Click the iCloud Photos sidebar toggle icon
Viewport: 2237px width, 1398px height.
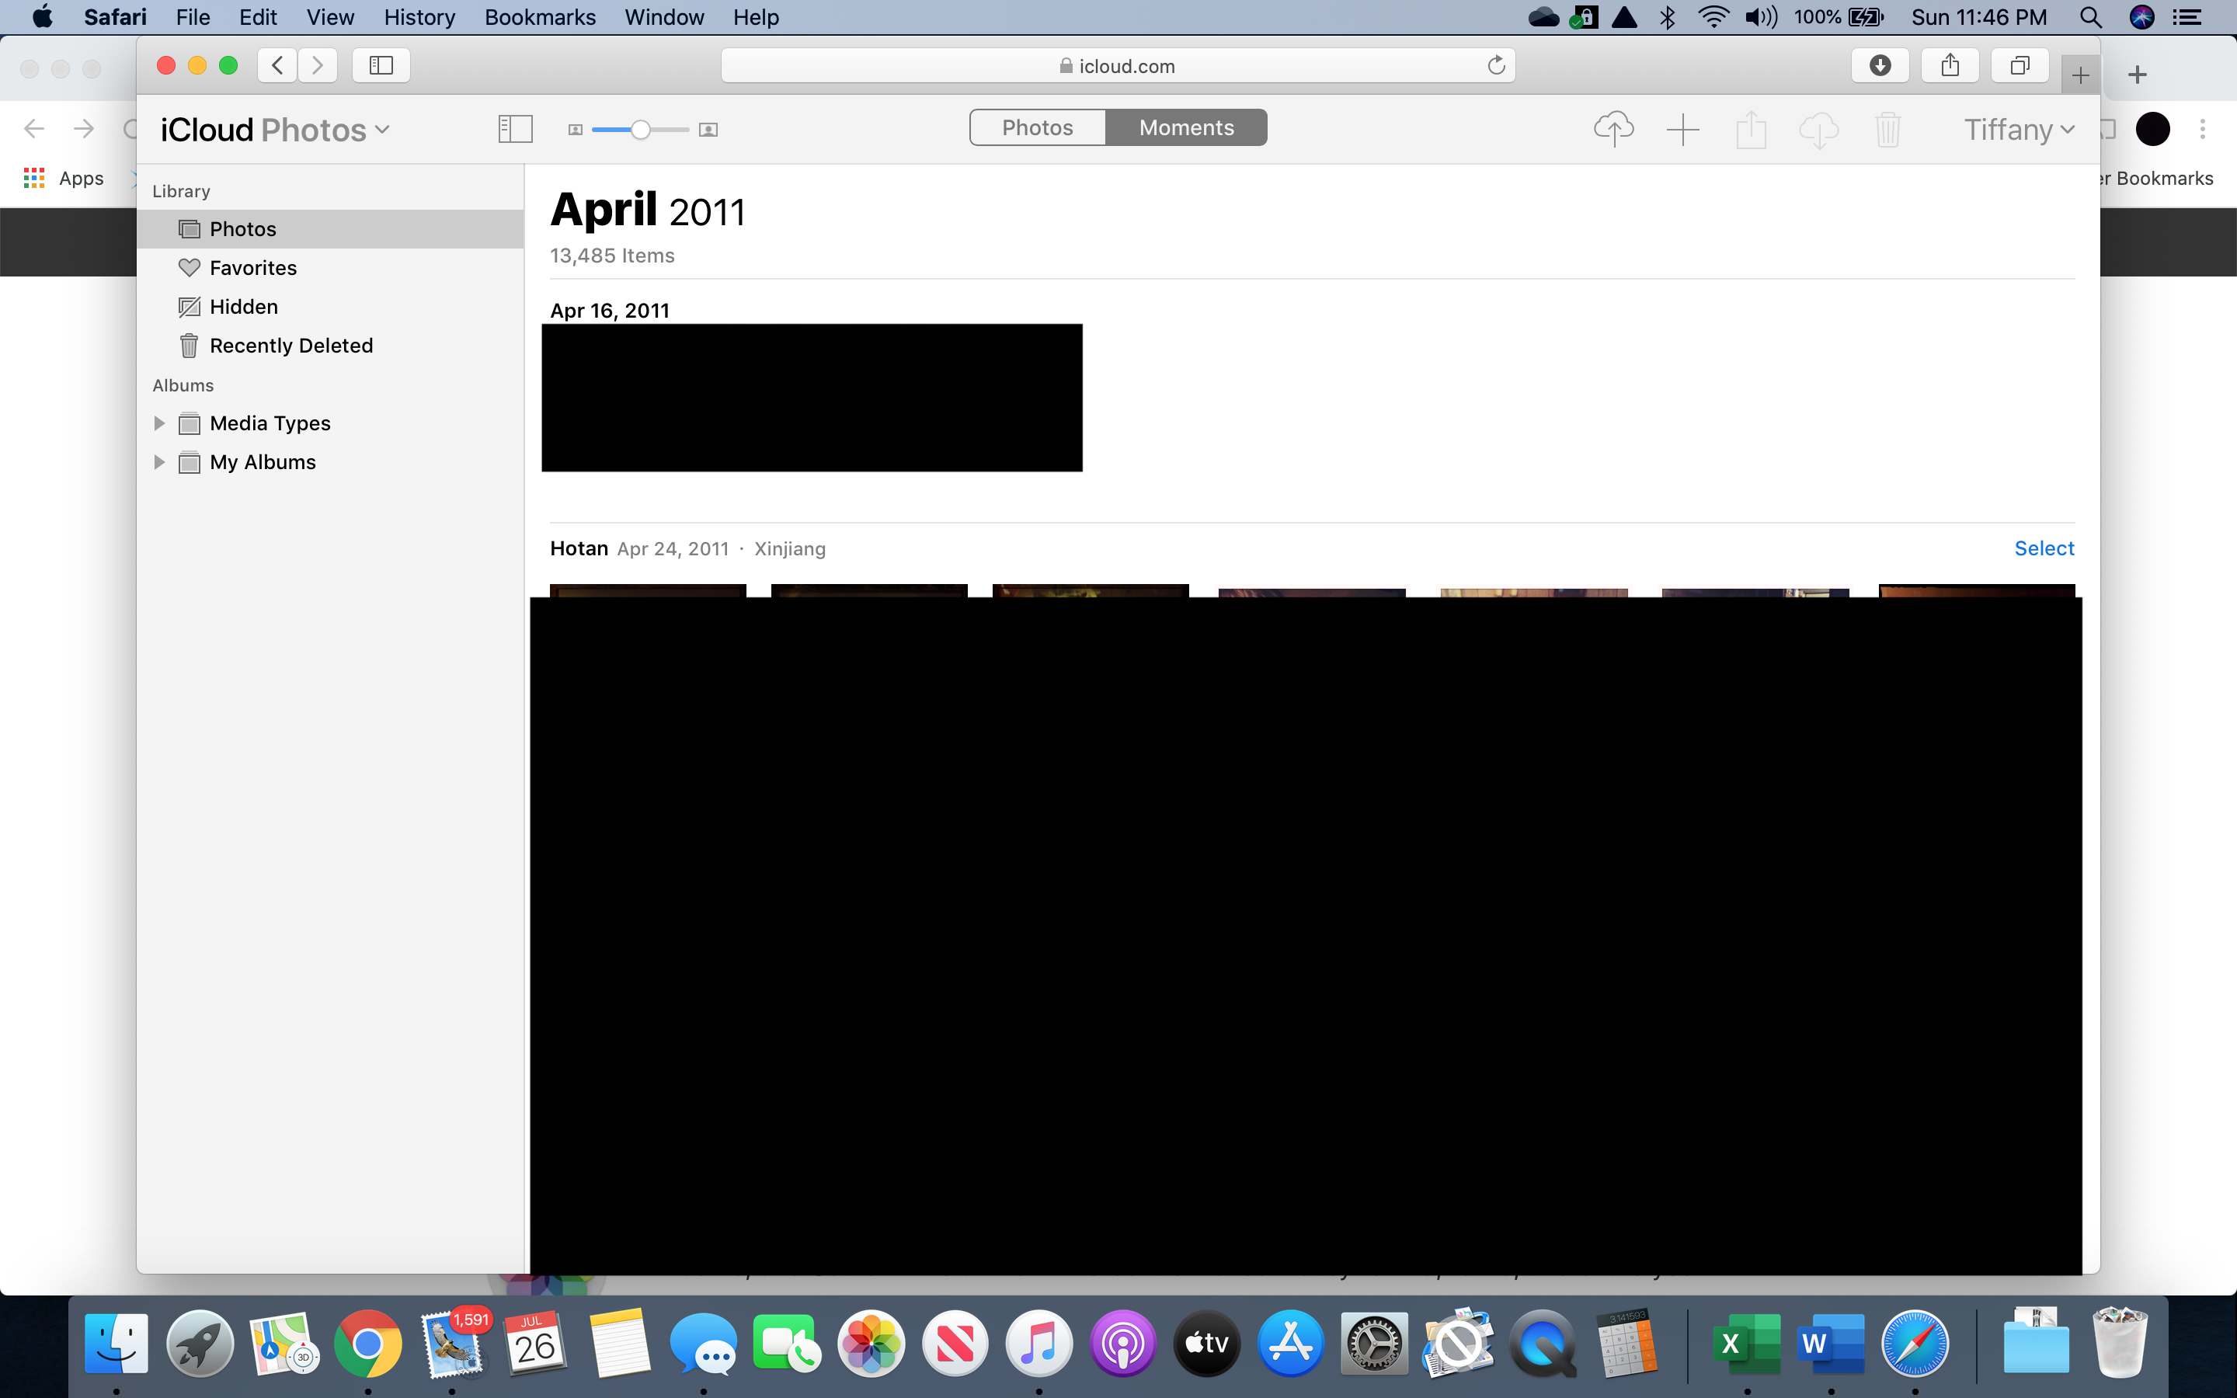point(515,130)
